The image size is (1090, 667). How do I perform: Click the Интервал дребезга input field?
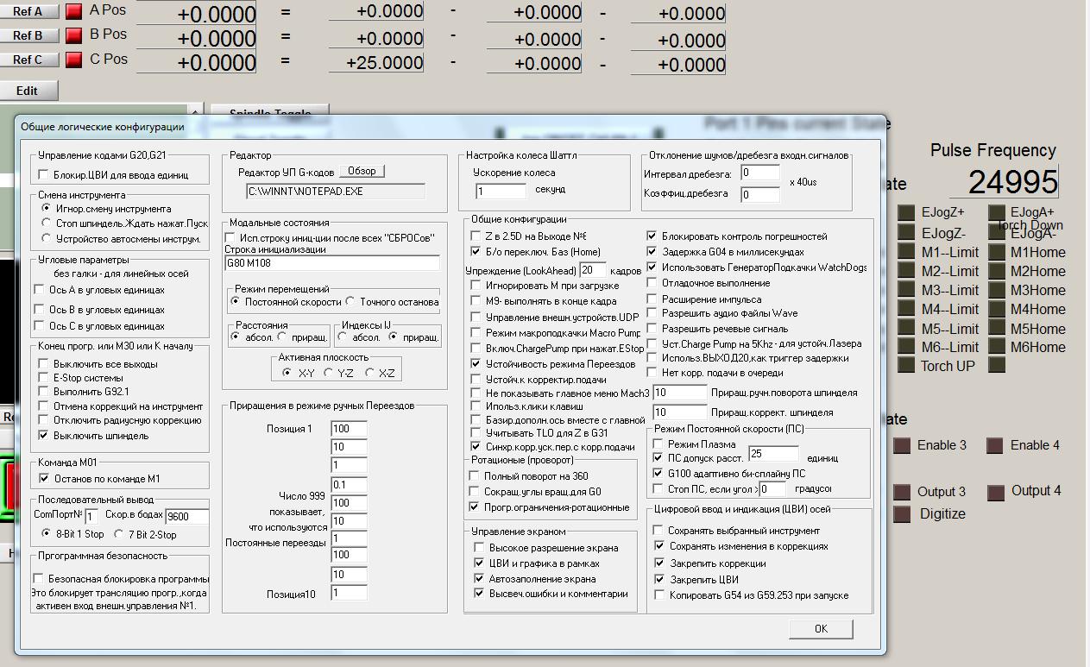(x=760, y=173)
